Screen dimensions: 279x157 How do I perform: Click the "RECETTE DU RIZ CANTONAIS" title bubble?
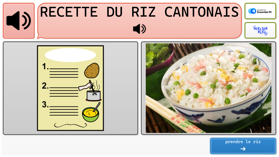pos(139,21)
